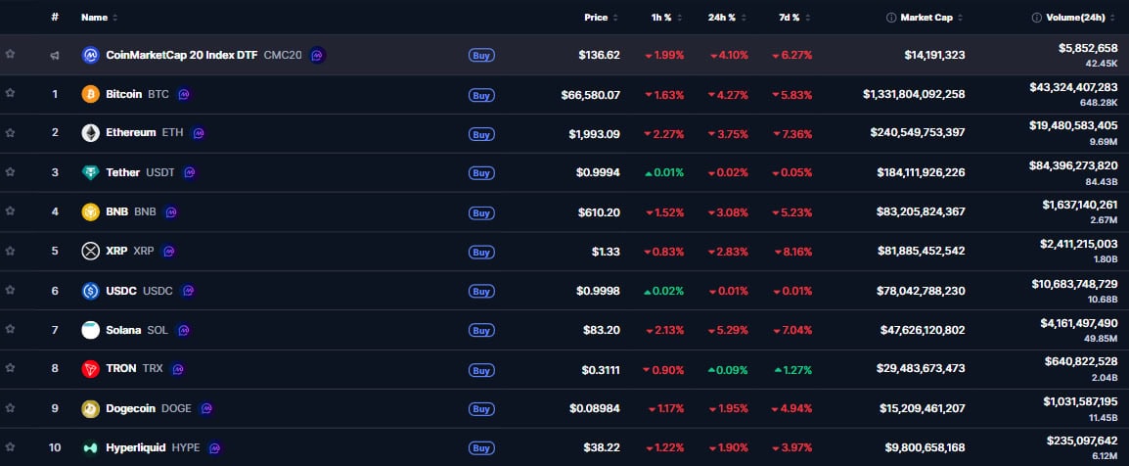The image size is (1129, 466).
Task: Click the Market Cap info icon
Action: click(890, 18)
